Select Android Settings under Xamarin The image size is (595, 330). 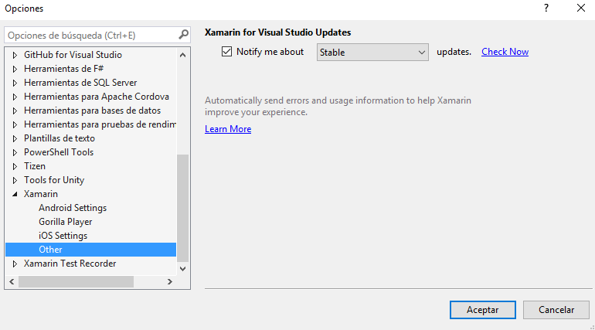pyautogui.click(x=73, y=208)
